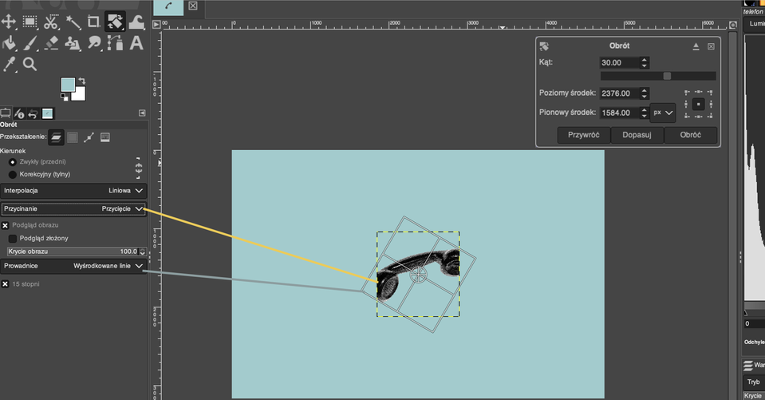765x400 pixels.
Task: Click the Obróć button
Action: pos(690,135)
